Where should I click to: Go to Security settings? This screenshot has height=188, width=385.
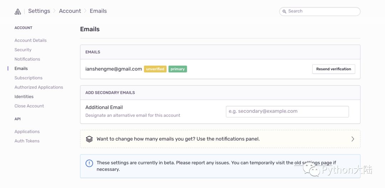point(23,50)
